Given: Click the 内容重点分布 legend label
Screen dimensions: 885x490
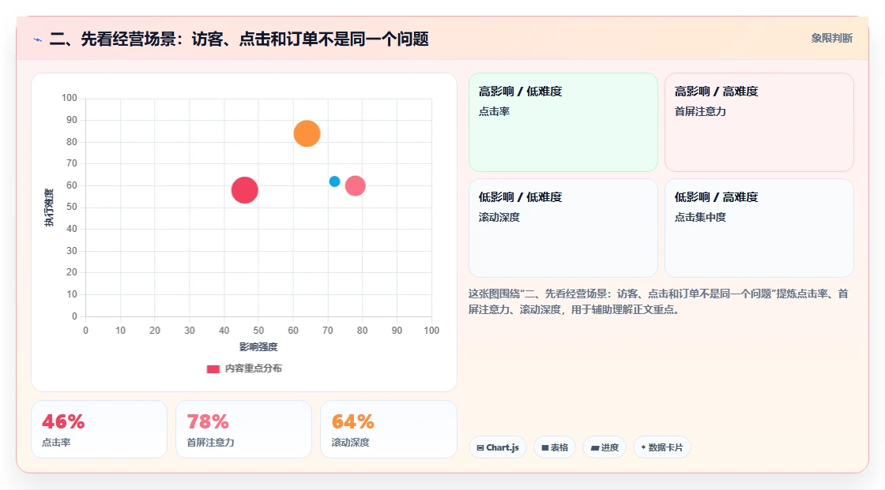Looking at the screenshot, I should [x=254, y=368].
